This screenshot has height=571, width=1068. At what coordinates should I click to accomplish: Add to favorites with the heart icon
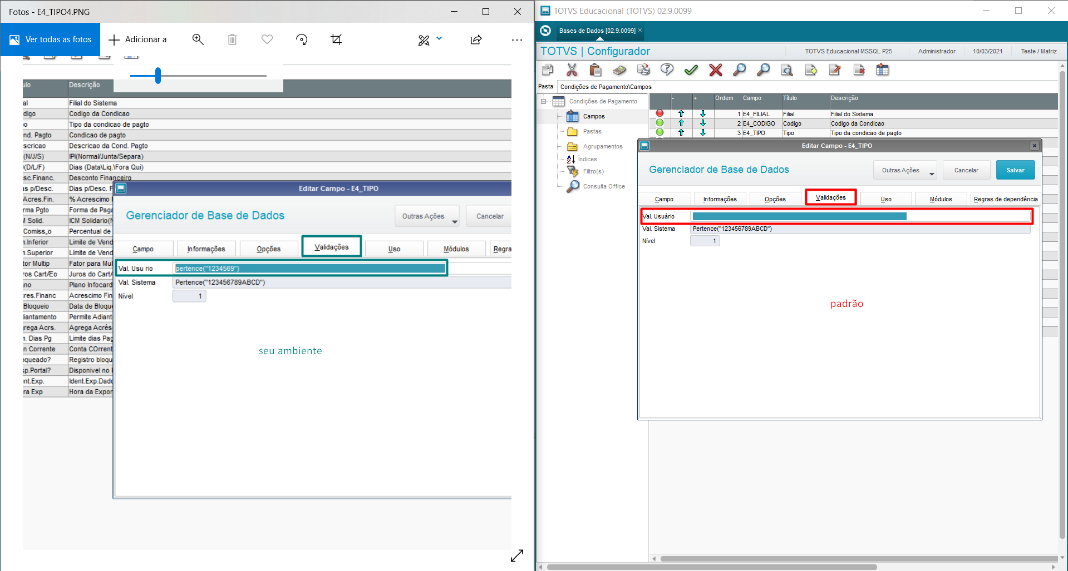point(267,39)
